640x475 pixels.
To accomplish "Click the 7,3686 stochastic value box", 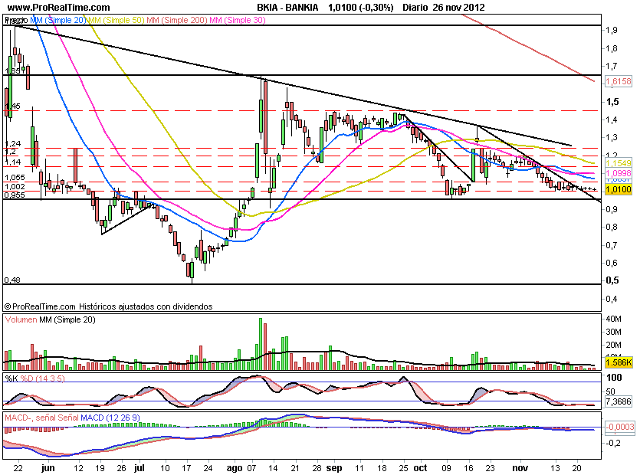I will tap(618, 401).
